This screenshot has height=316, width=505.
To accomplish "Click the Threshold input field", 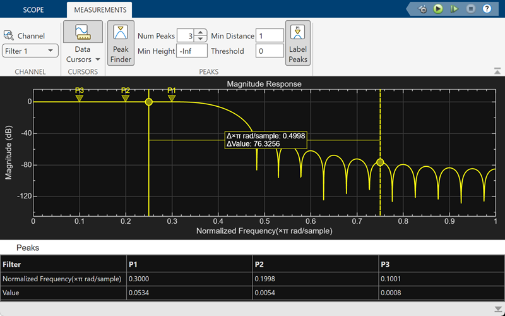I will coord(270,51).
